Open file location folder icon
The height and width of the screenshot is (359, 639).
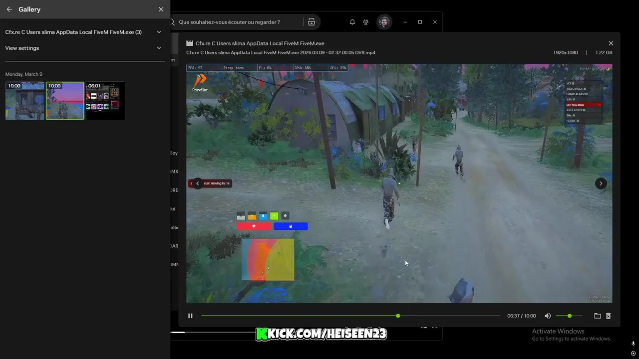598,316
